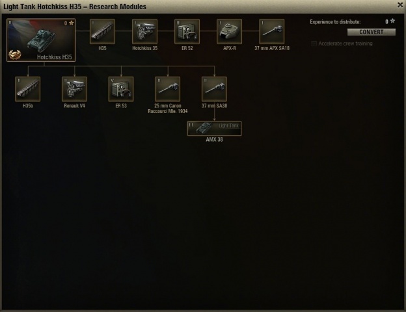The image size is (406, 312).
Task: Close the Research Modules window
Action: tap(400, 5)
